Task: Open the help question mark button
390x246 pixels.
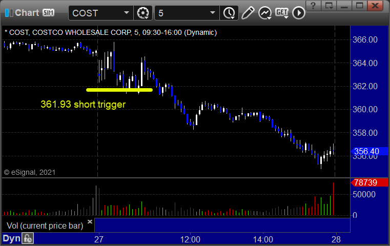Action: [314, 6]
